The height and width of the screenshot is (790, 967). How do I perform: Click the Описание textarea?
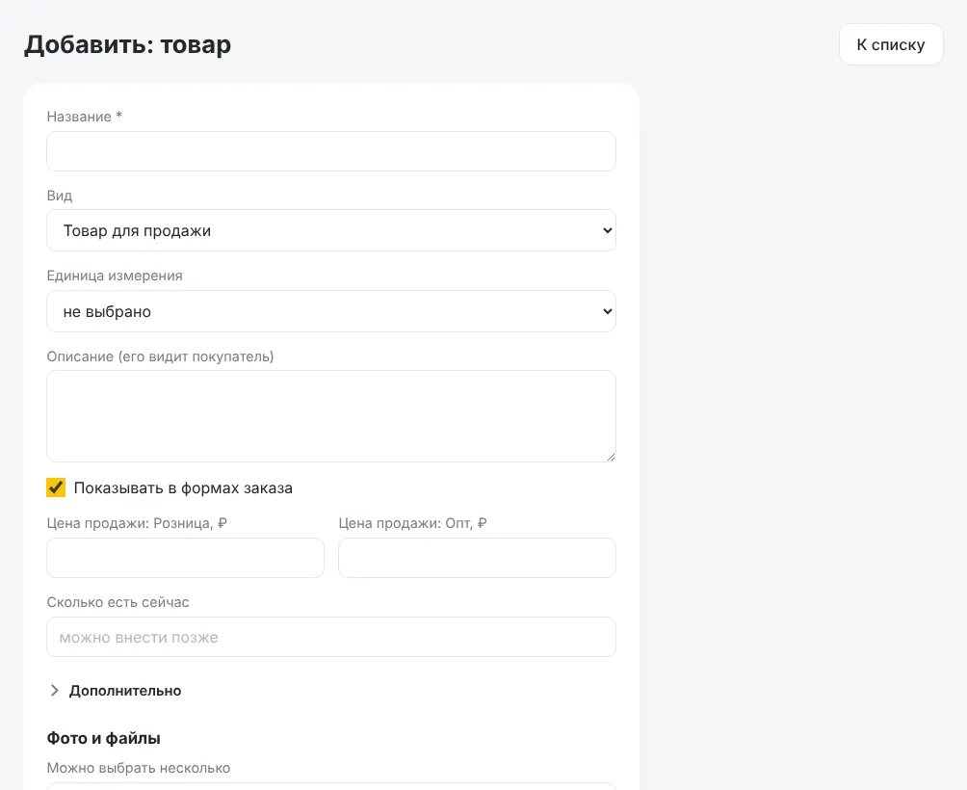click(331, 416)
